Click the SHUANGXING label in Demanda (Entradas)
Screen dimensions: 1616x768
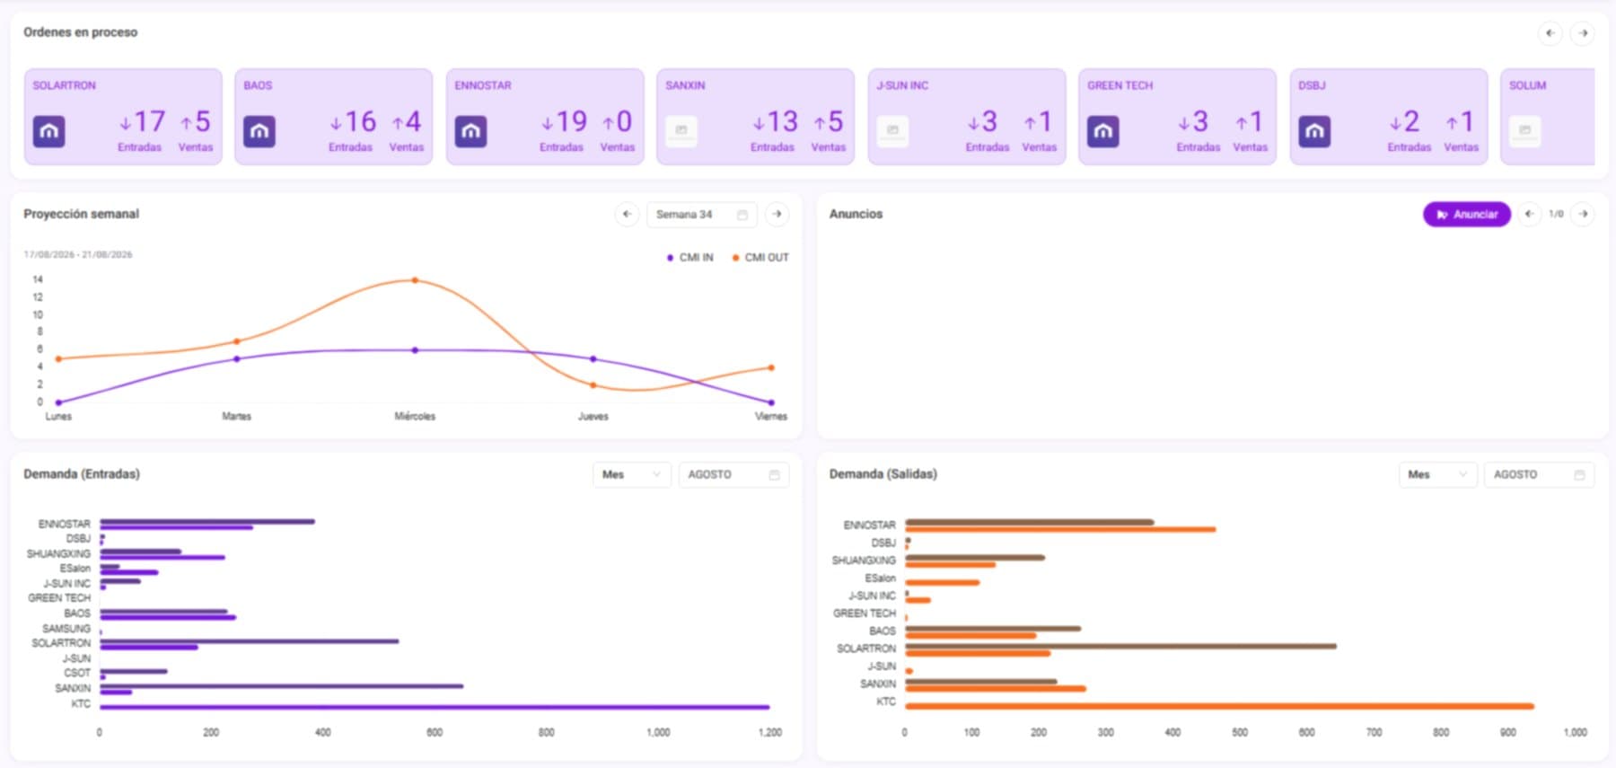(58, 554)
